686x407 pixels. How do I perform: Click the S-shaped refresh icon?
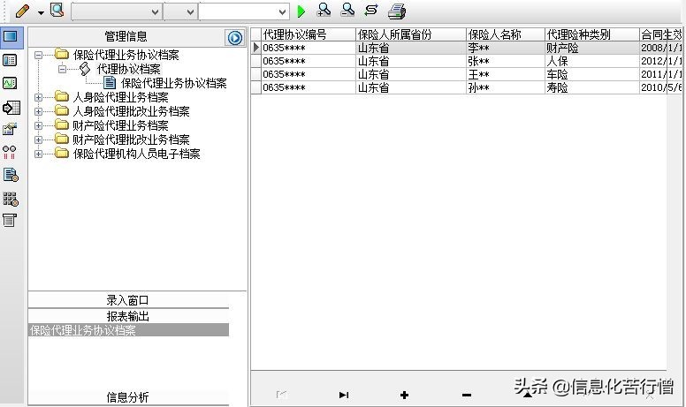[x=371, y=10]
